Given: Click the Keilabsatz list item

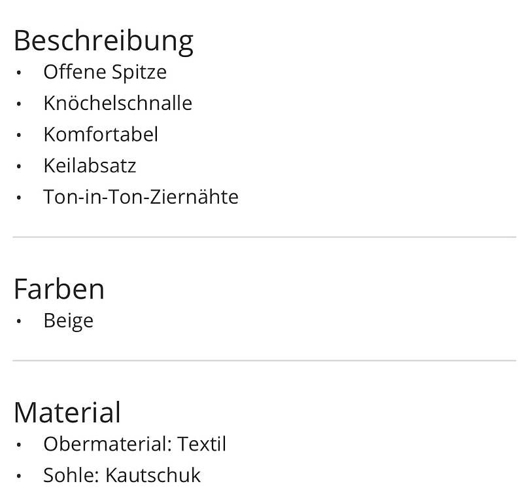Looking at the screenshot, I should pos(90,166).
